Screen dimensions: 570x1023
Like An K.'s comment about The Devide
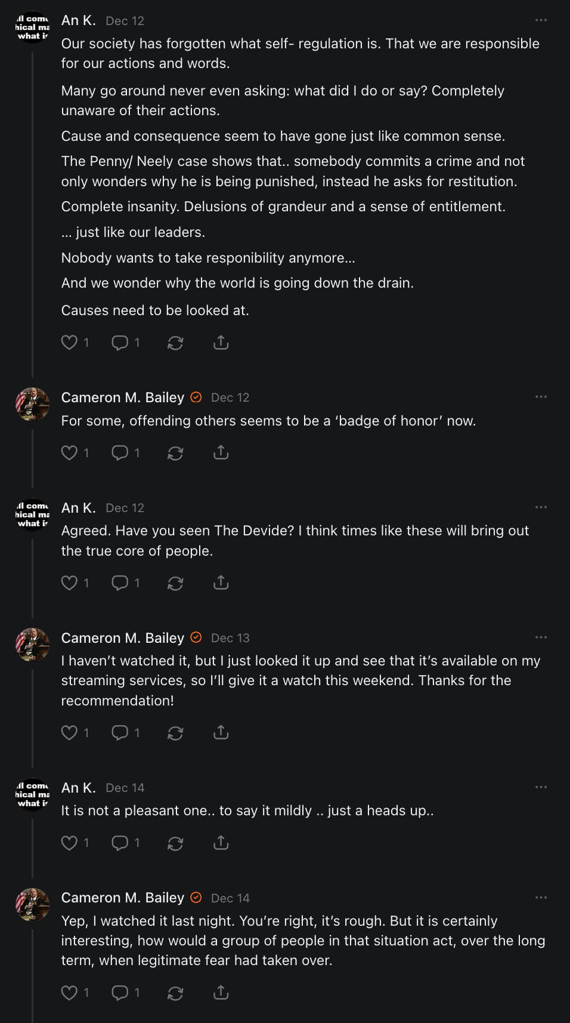click(x=70, y=583)
